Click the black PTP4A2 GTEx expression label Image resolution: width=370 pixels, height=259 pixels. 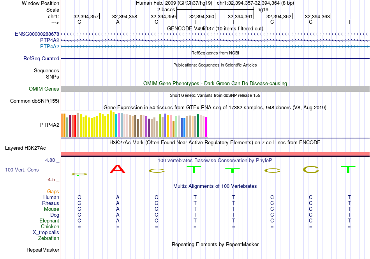click(x=49, y=125)
